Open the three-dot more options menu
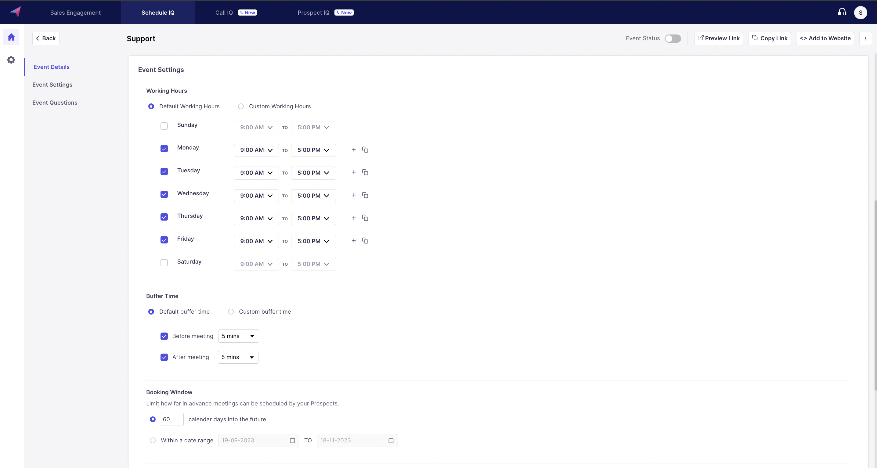The width and height of the screenshot is (877, 468). pos(865,38)
